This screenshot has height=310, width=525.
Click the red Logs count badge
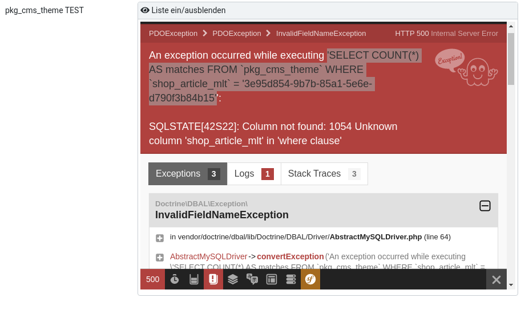coord(268,174)
